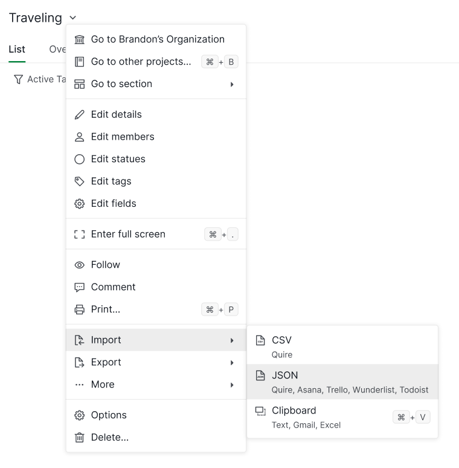Click the CSV file icon in Import submenu
Image resolution: width=459 pixels, height=468 pixels.
[x=260, y=340]
